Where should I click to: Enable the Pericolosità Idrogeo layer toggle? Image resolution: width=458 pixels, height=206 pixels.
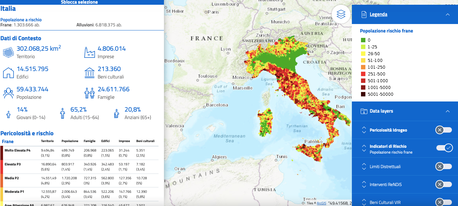[x=443, y=130]
